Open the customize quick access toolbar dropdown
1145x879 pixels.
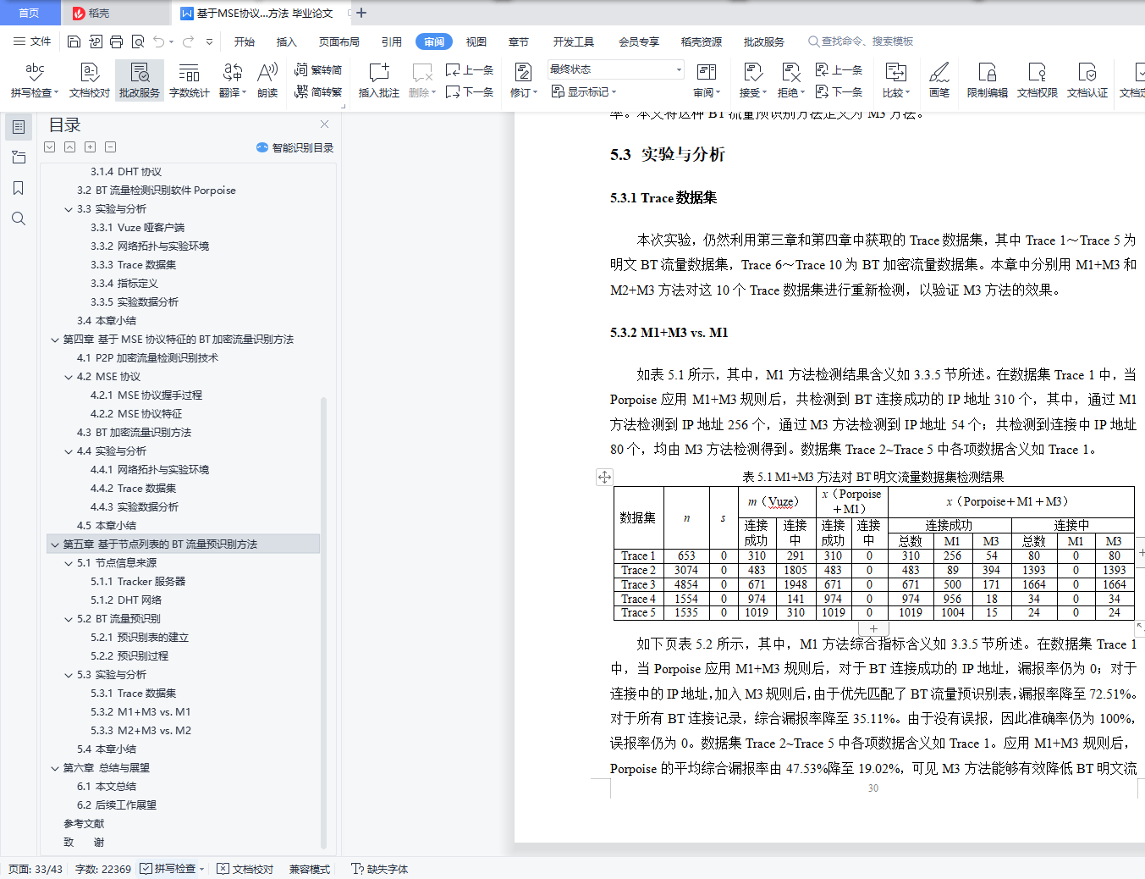[x=209, y=41]
